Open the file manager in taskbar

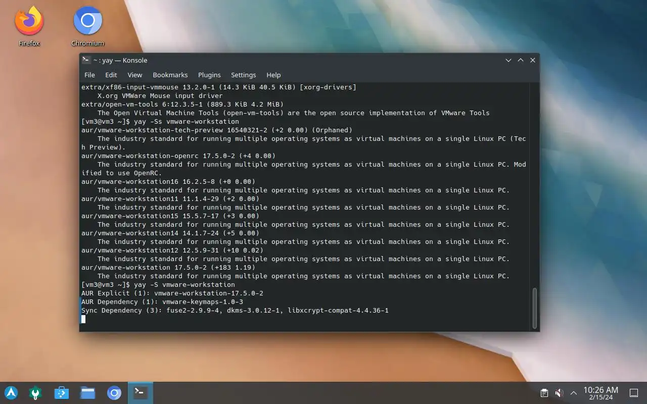click(x=88, y=393)
